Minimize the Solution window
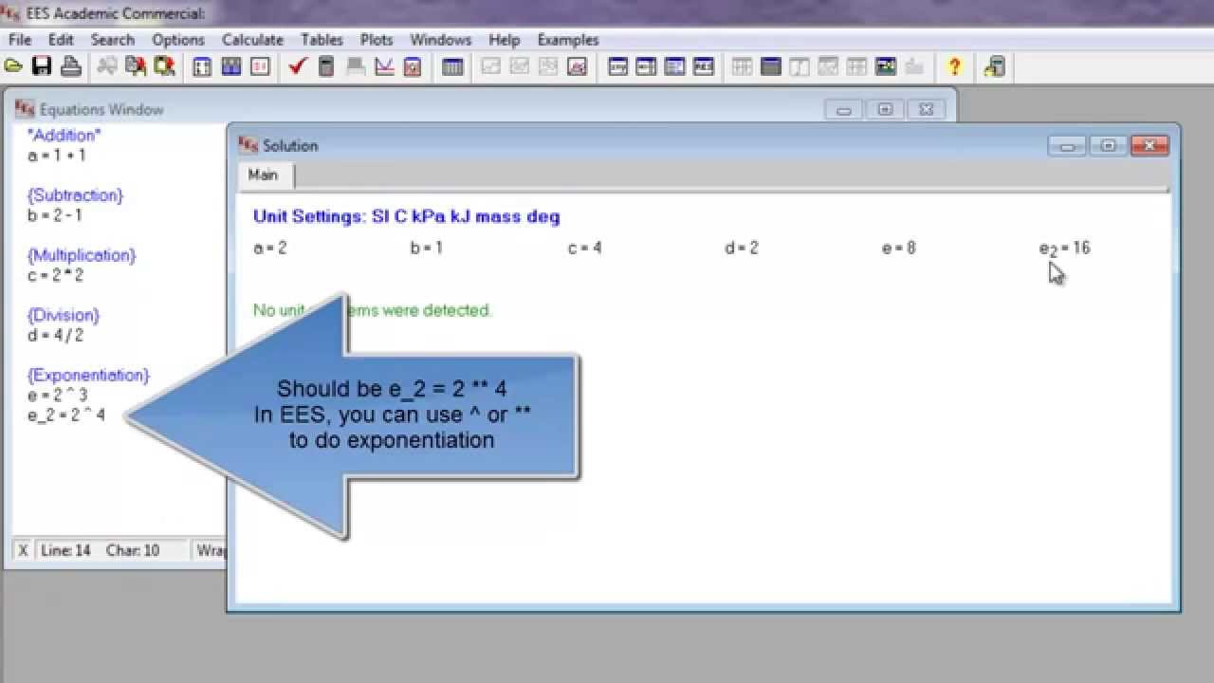The width and height of the screenshot is (1214, 683). tap(1067, 145)
